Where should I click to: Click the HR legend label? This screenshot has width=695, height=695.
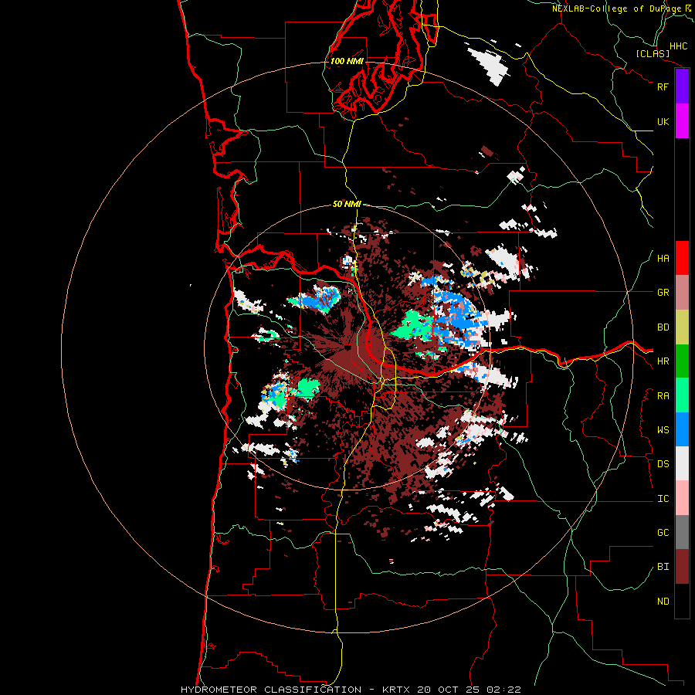click(663, 361)
